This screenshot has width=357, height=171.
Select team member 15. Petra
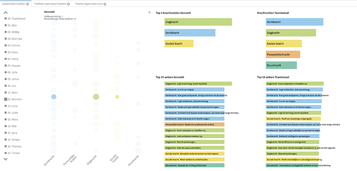(x=13, y=120)
